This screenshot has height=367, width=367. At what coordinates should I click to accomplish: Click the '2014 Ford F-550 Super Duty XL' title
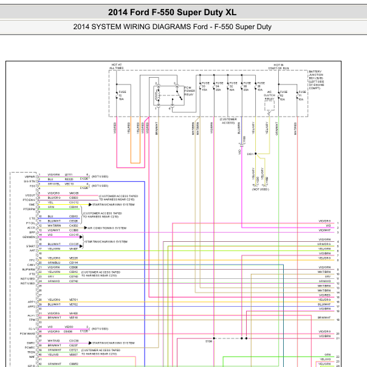click(x=172, y=12)
